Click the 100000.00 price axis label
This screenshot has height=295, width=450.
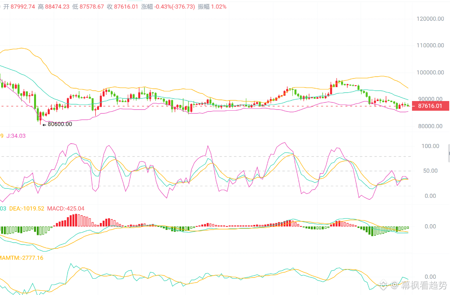pyautogui.click(x=430, y=73)
